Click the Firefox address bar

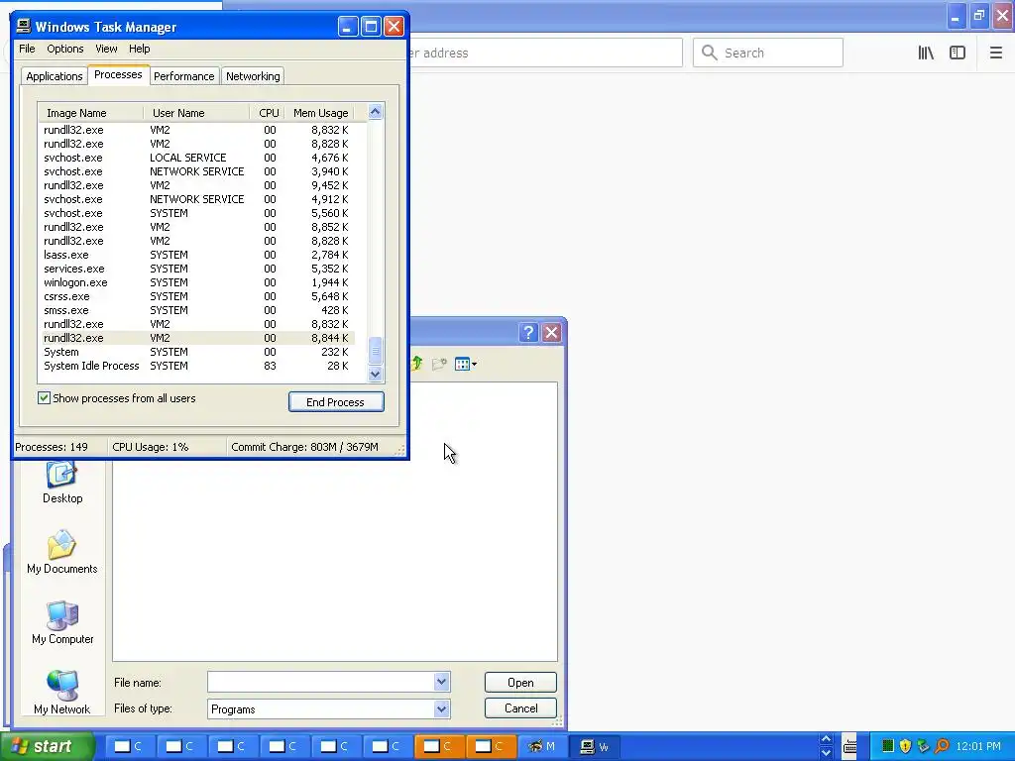(x=544, y=53)
